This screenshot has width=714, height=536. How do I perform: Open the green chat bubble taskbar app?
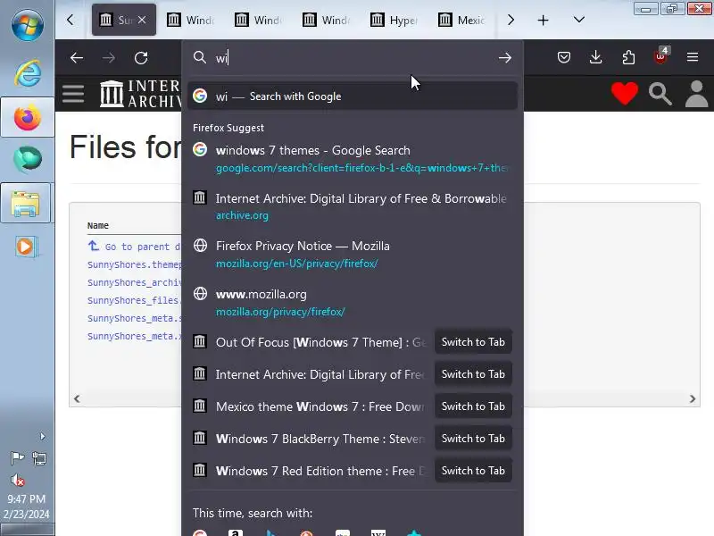(x=28, y=159)
